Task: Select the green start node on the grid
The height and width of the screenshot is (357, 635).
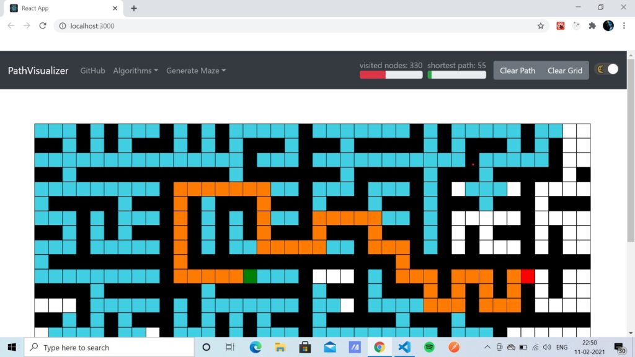Action: tap(251, 276)
